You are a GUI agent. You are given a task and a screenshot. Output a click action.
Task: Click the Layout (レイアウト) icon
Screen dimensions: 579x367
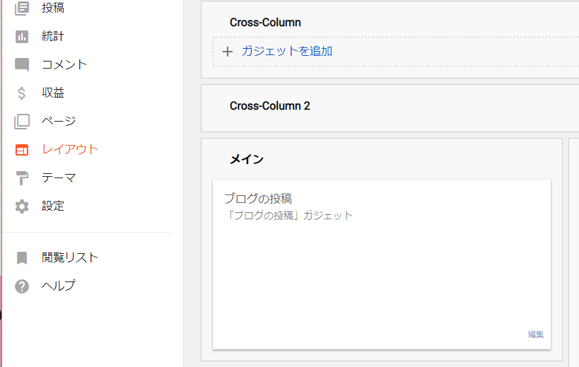[x=22, y=149]
